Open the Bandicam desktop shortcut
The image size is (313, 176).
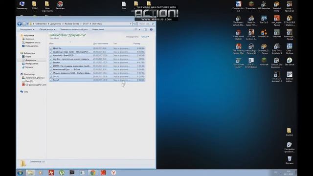click(x=60, y=5)
